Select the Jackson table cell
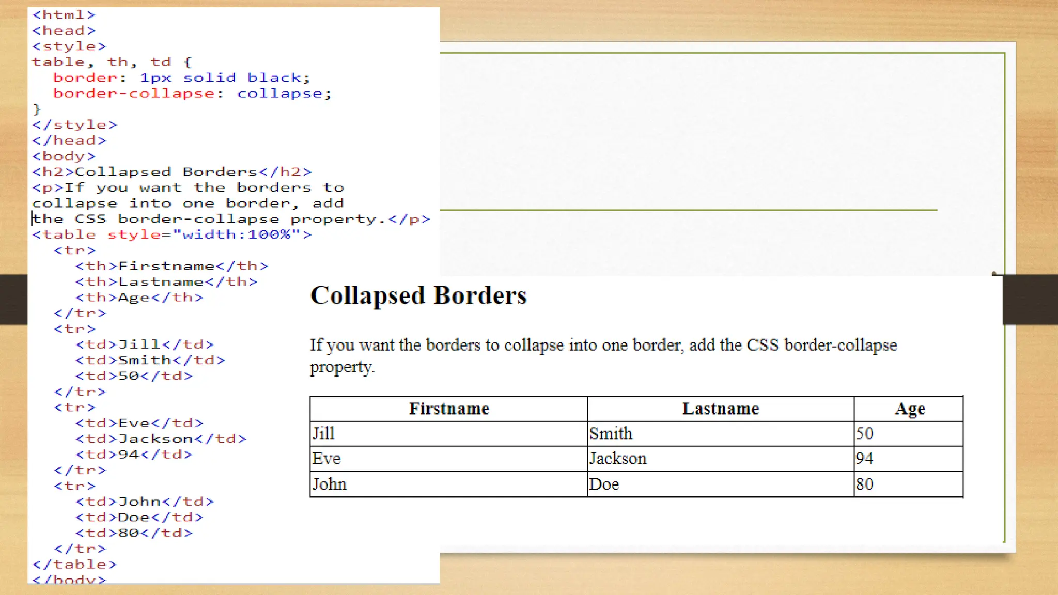 (720, 459)
